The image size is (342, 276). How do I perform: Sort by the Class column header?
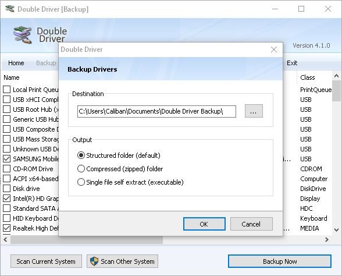(x=308, y=77)
